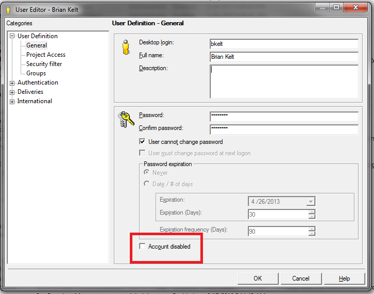Toggle User cannot change password checkbox
The width and height of the screenshot is (374, 294).
point(142,142)
